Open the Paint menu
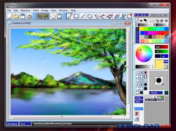Image resolution: width=176 pixels, height=131 pixels. (36, 11)
